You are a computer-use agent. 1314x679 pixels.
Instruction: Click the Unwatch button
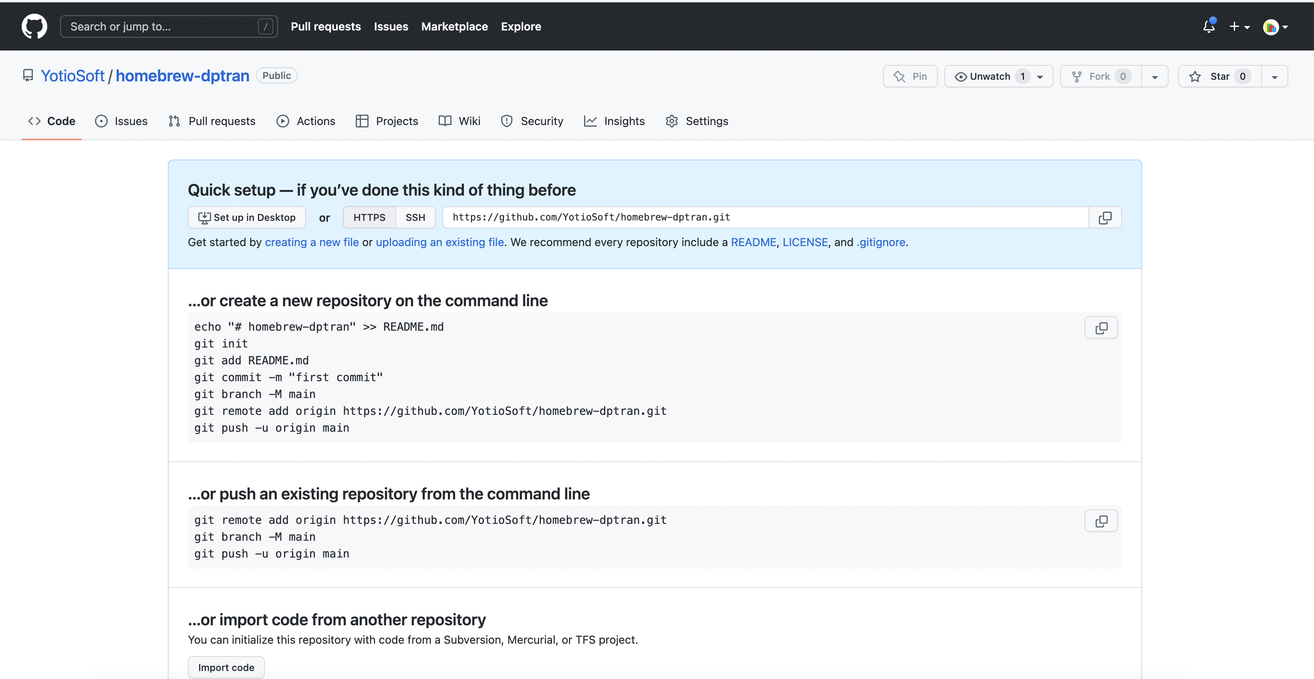[x=998, y=76]
